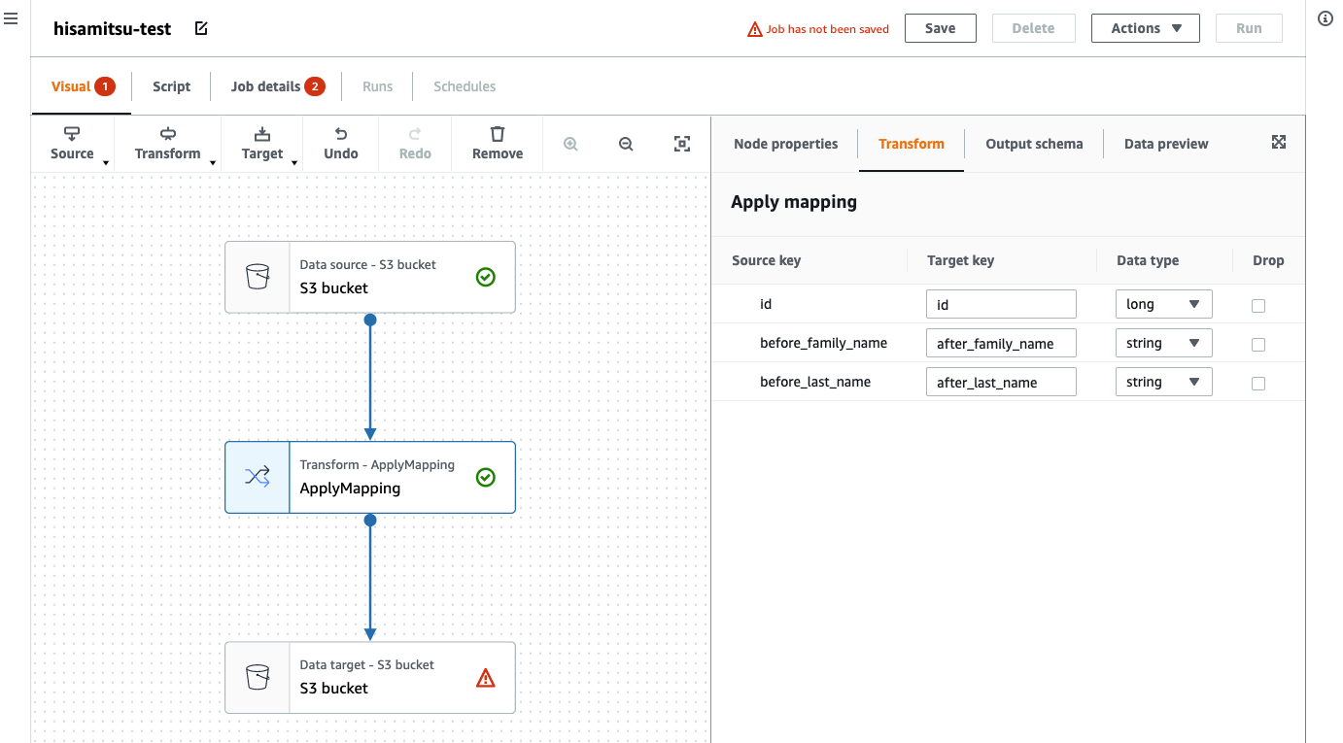Click the Data type column header
This screenshot has height=743, width=1343.
pos(1148,260)
